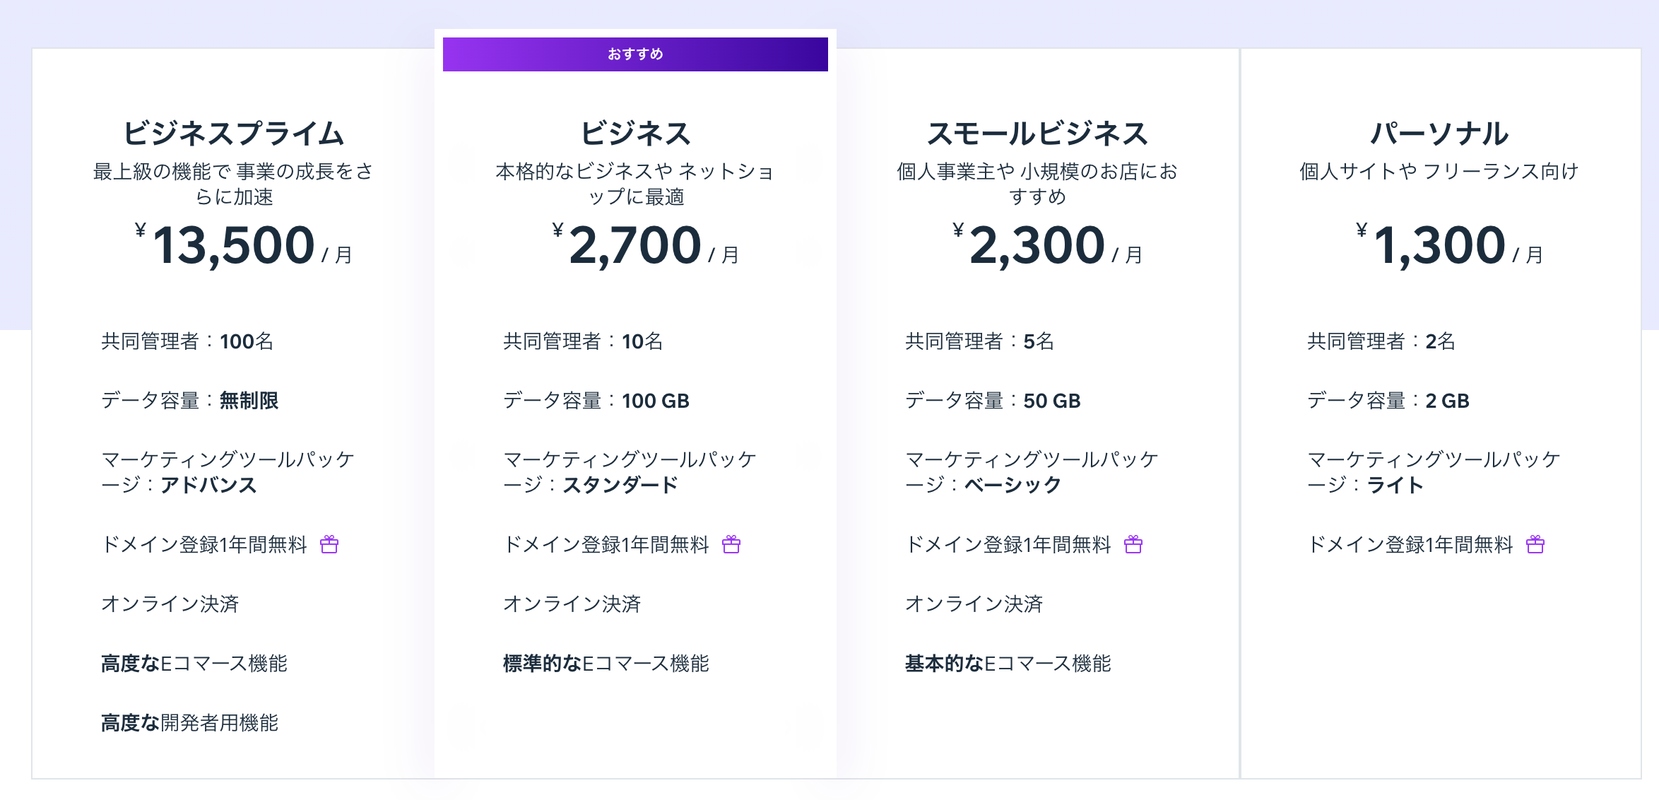Click 基本的なEコマース機能 feature
The height and width of the screenshot is (800, 1659).
(1008, 663)
